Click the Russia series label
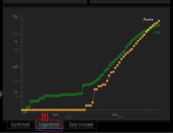Screen dimensions: 173x133 point(148,19)
